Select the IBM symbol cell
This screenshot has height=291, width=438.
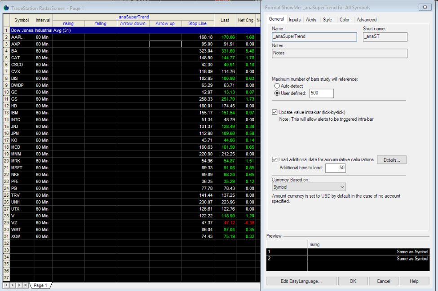click(22, 113)
